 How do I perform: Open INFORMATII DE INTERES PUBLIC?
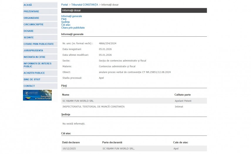38,65
